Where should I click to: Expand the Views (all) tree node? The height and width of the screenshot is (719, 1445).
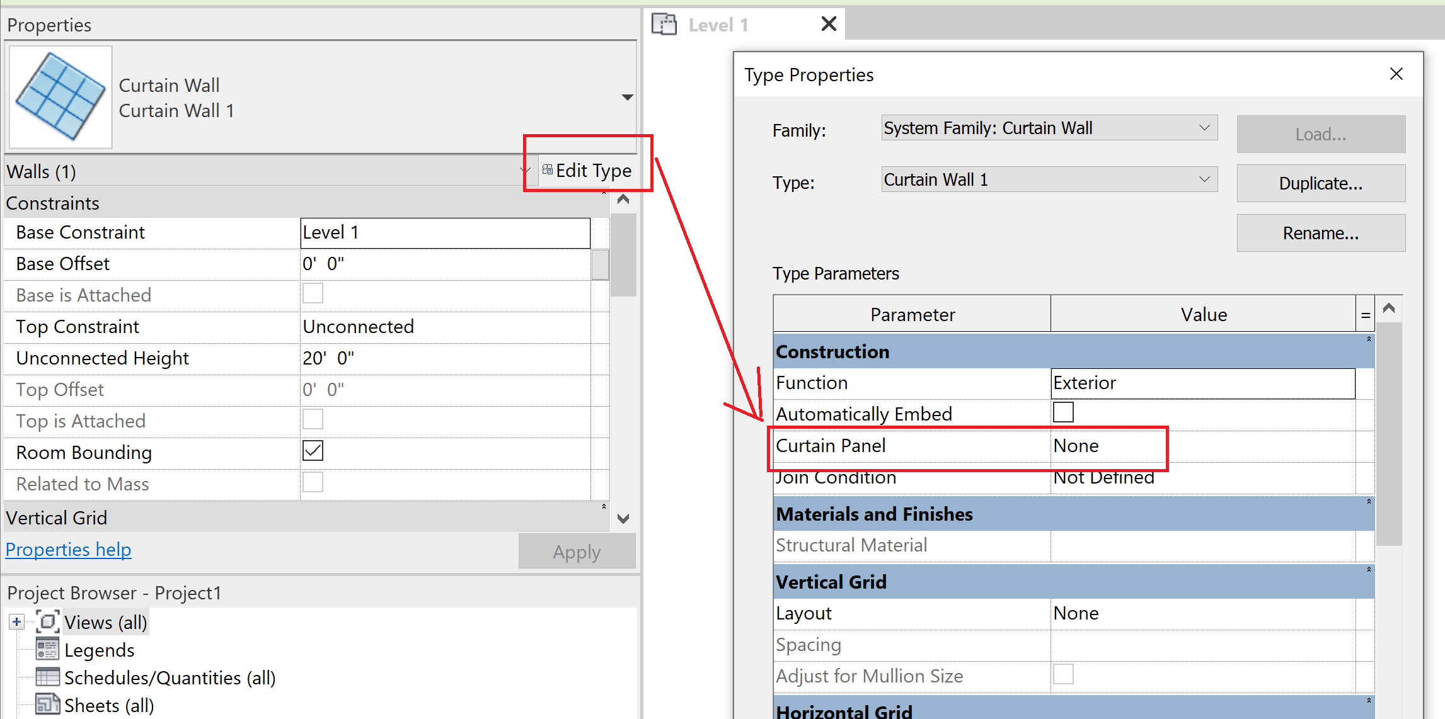click(x=16, y=621)
